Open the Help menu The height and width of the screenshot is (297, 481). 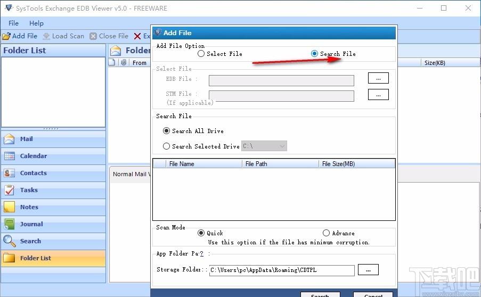click(36, 23)
